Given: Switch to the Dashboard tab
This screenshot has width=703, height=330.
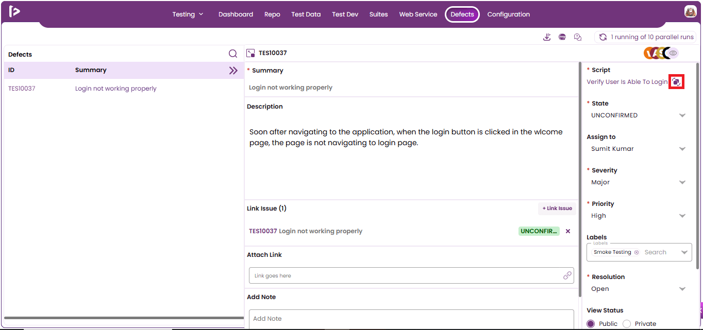Looking at the screenshot, I should pos(236,14).
